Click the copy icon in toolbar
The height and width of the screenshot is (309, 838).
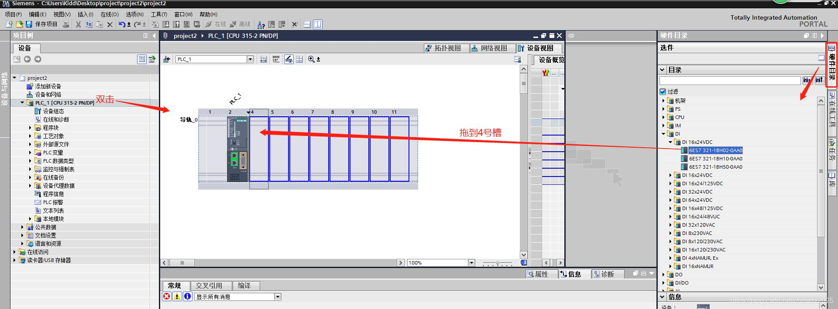coord(89,24)
